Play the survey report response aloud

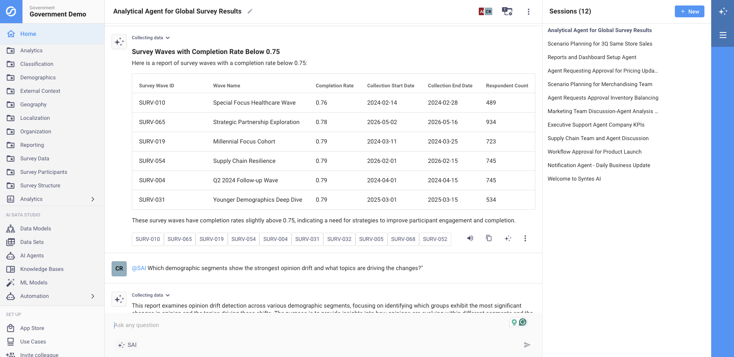tap(470, 238)
